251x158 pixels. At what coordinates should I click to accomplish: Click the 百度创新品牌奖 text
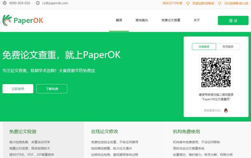tap(203, 3)
